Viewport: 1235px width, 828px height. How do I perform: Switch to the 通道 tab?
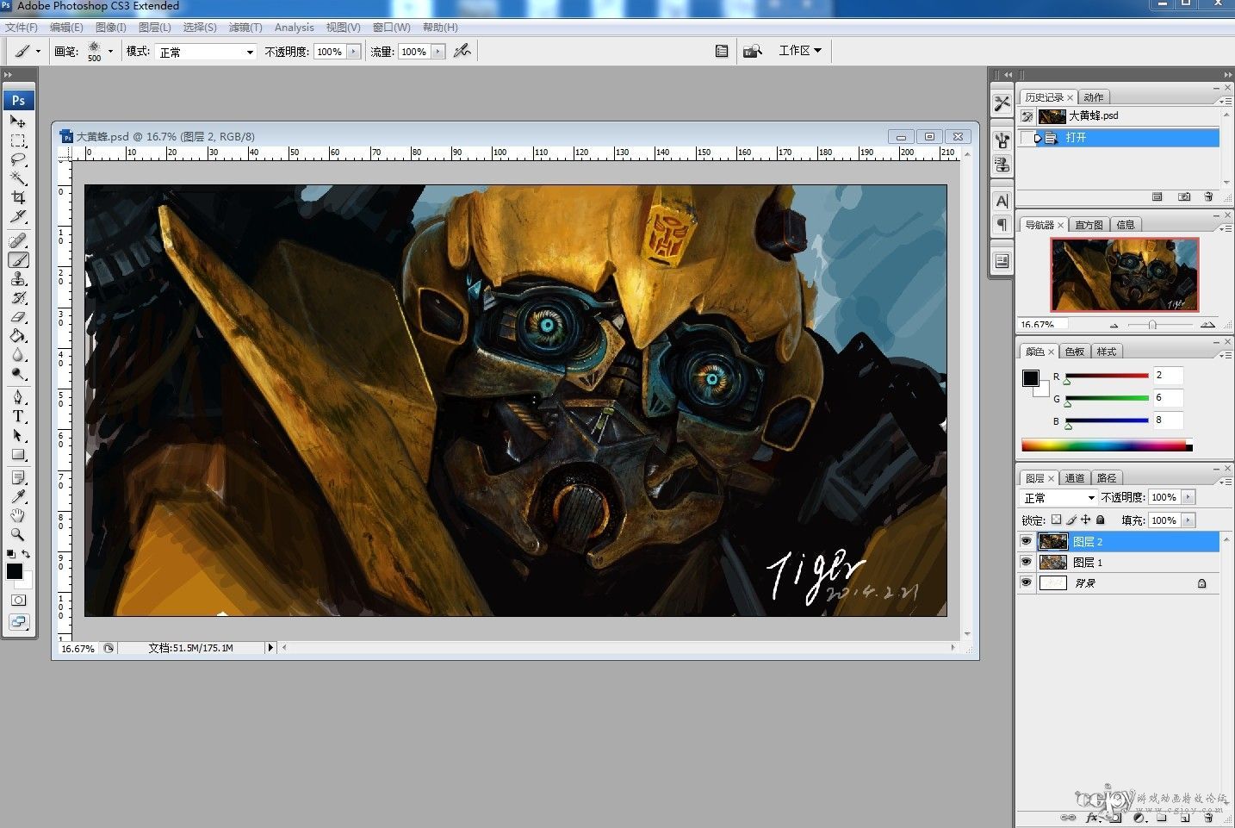click(x=1075, y=478)
